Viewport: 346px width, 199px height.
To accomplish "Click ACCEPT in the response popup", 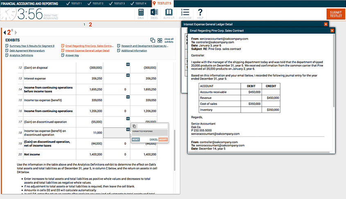I will point(163,140).
